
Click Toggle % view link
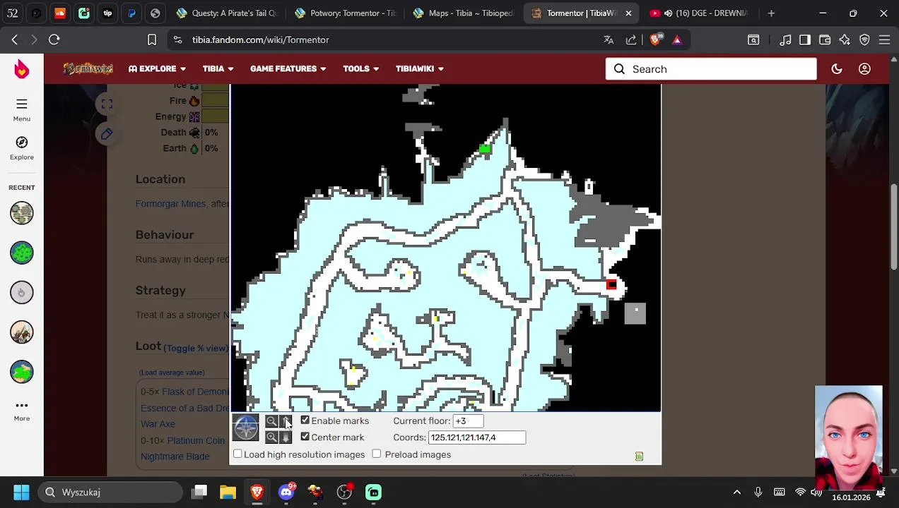pyautogui.click(x=196, y=348)
